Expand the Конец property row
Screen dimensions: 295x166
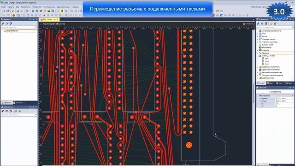tap(260, 101)
